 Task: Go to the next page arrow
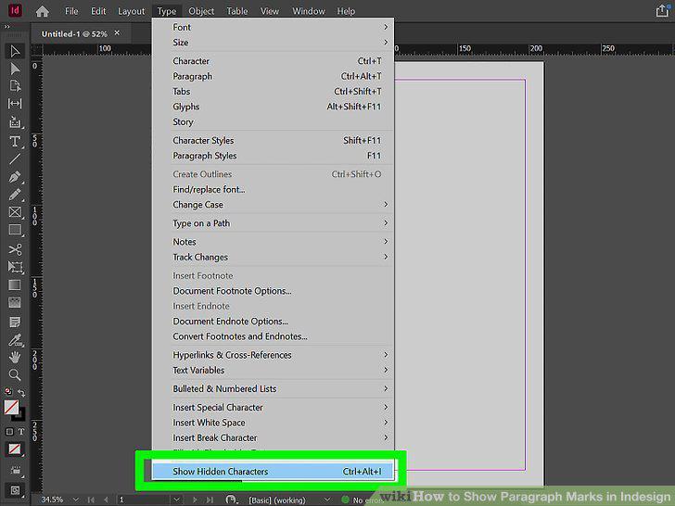click(195, 500)
